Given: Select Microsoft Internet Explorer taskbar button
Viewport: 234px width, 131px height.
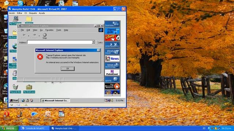Looking at the screenshot, I should [x=55, y=100].
